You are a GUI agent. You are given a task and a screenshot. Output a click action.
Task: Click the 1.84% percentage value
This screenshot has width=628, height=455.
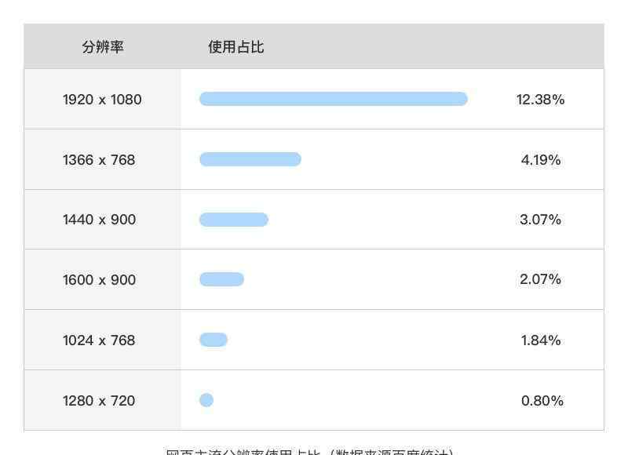point(541,340)
